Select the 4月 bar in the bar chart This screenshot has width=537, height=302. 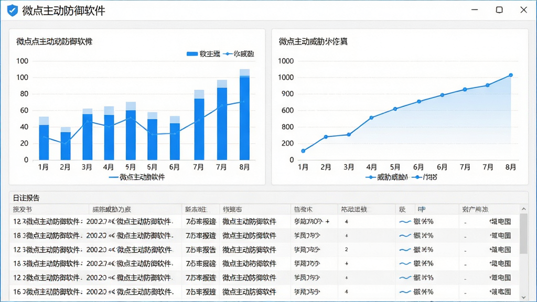(109, 133)
